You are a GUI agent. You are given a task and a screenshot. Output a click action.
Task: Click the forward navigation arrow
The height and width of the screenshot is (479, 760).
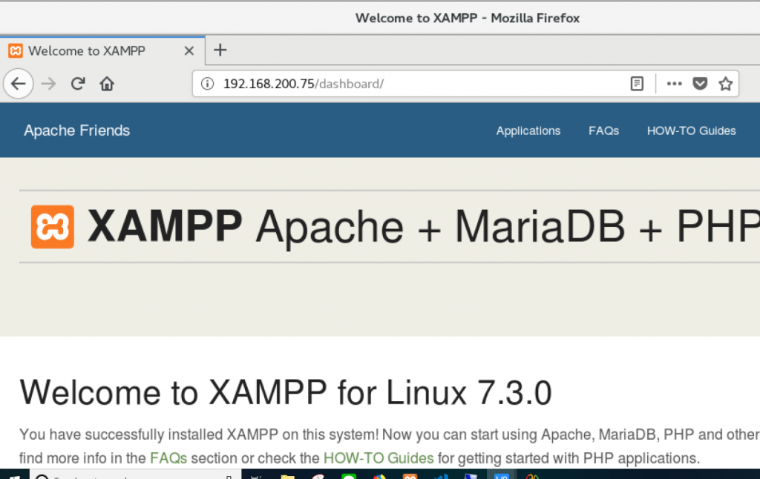pyautogui.click(x=48, y=84)
